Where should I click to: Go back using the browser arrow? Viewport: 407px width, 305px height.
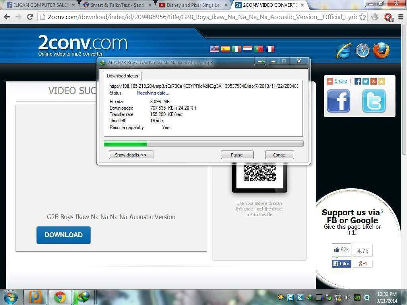[x=7, y=17]
